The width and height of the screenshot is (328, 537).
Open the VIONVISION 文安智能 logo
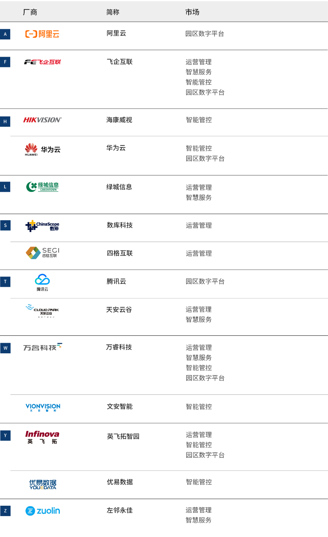point(43,407)
